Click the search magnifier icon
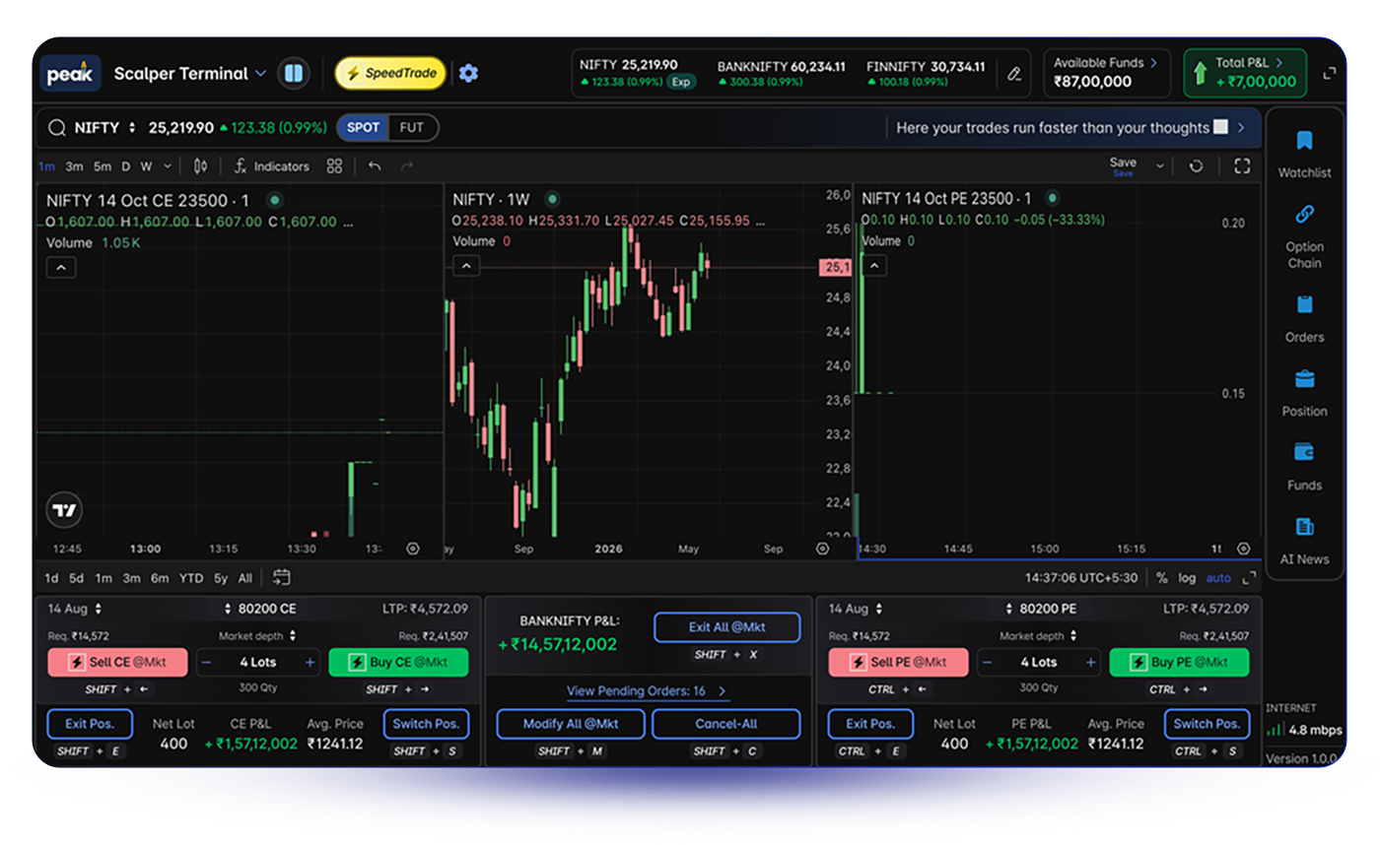Viewport: 1380px width, 845px height. 56,128
